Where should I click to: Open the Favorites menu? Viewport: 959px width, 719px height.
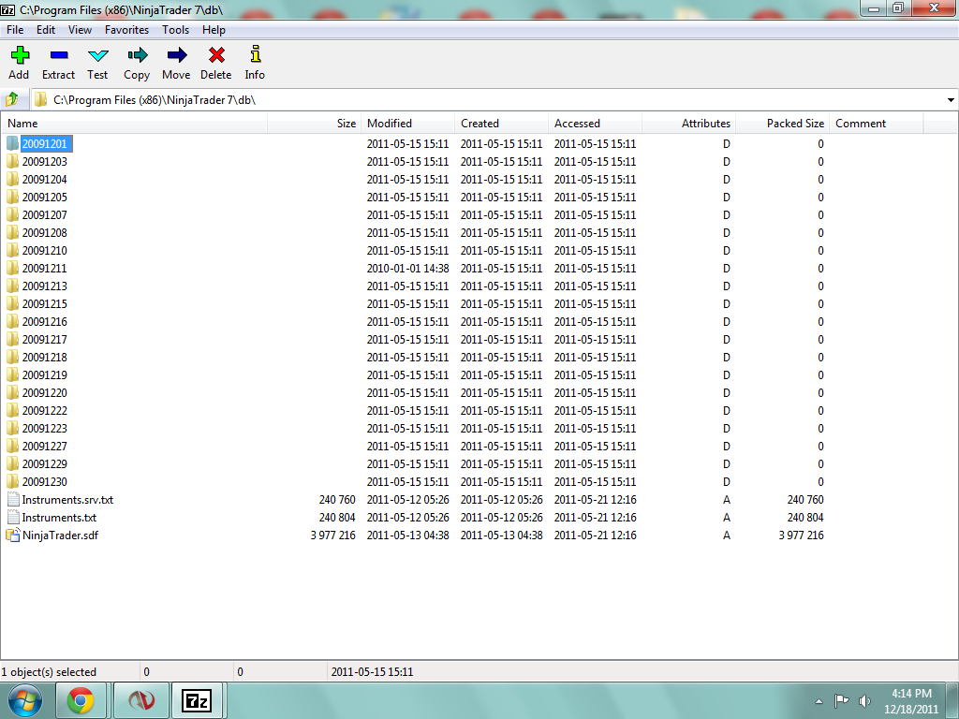(126, 29)
